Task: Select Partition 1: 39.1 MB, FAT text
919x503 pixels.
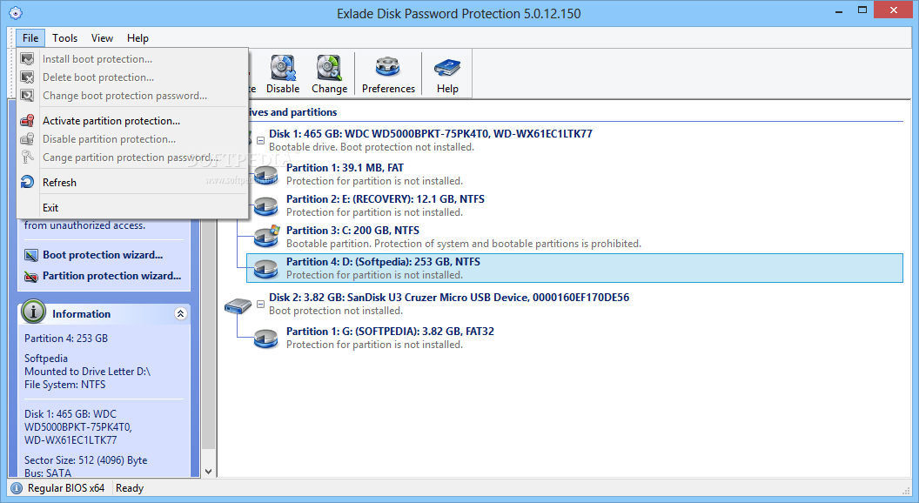Action: [x=345, y=168]
